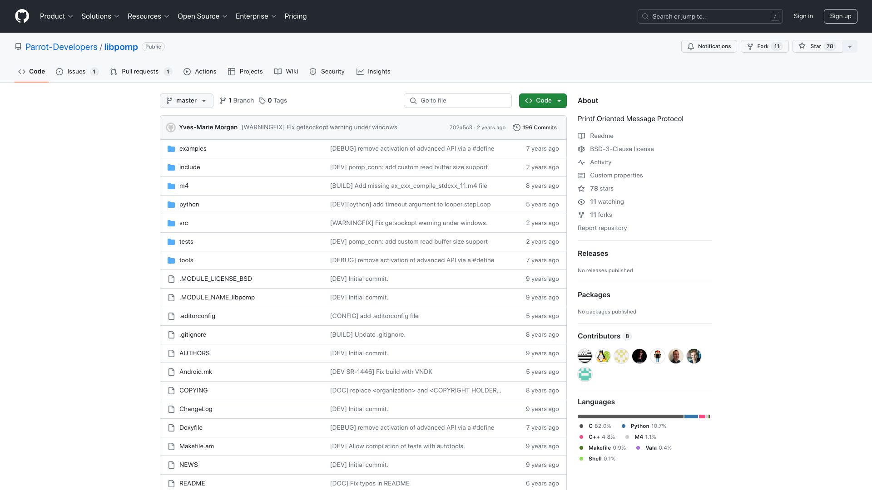The width and height of the screenshot is (872, 490).
Task: Focus the Search or jump to field
Action: [x=710, y=16]
